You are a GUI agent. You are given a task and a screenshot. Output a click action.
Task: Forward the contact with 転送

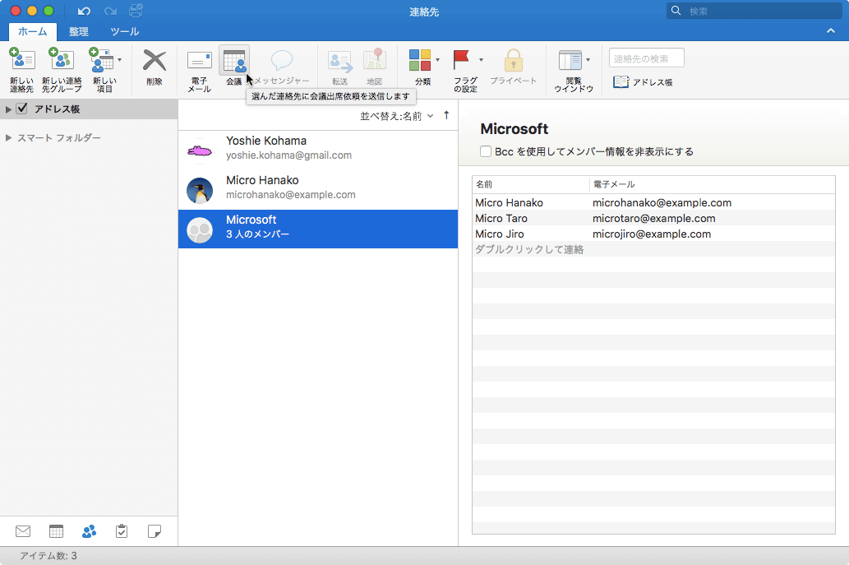tap(340, 67)
